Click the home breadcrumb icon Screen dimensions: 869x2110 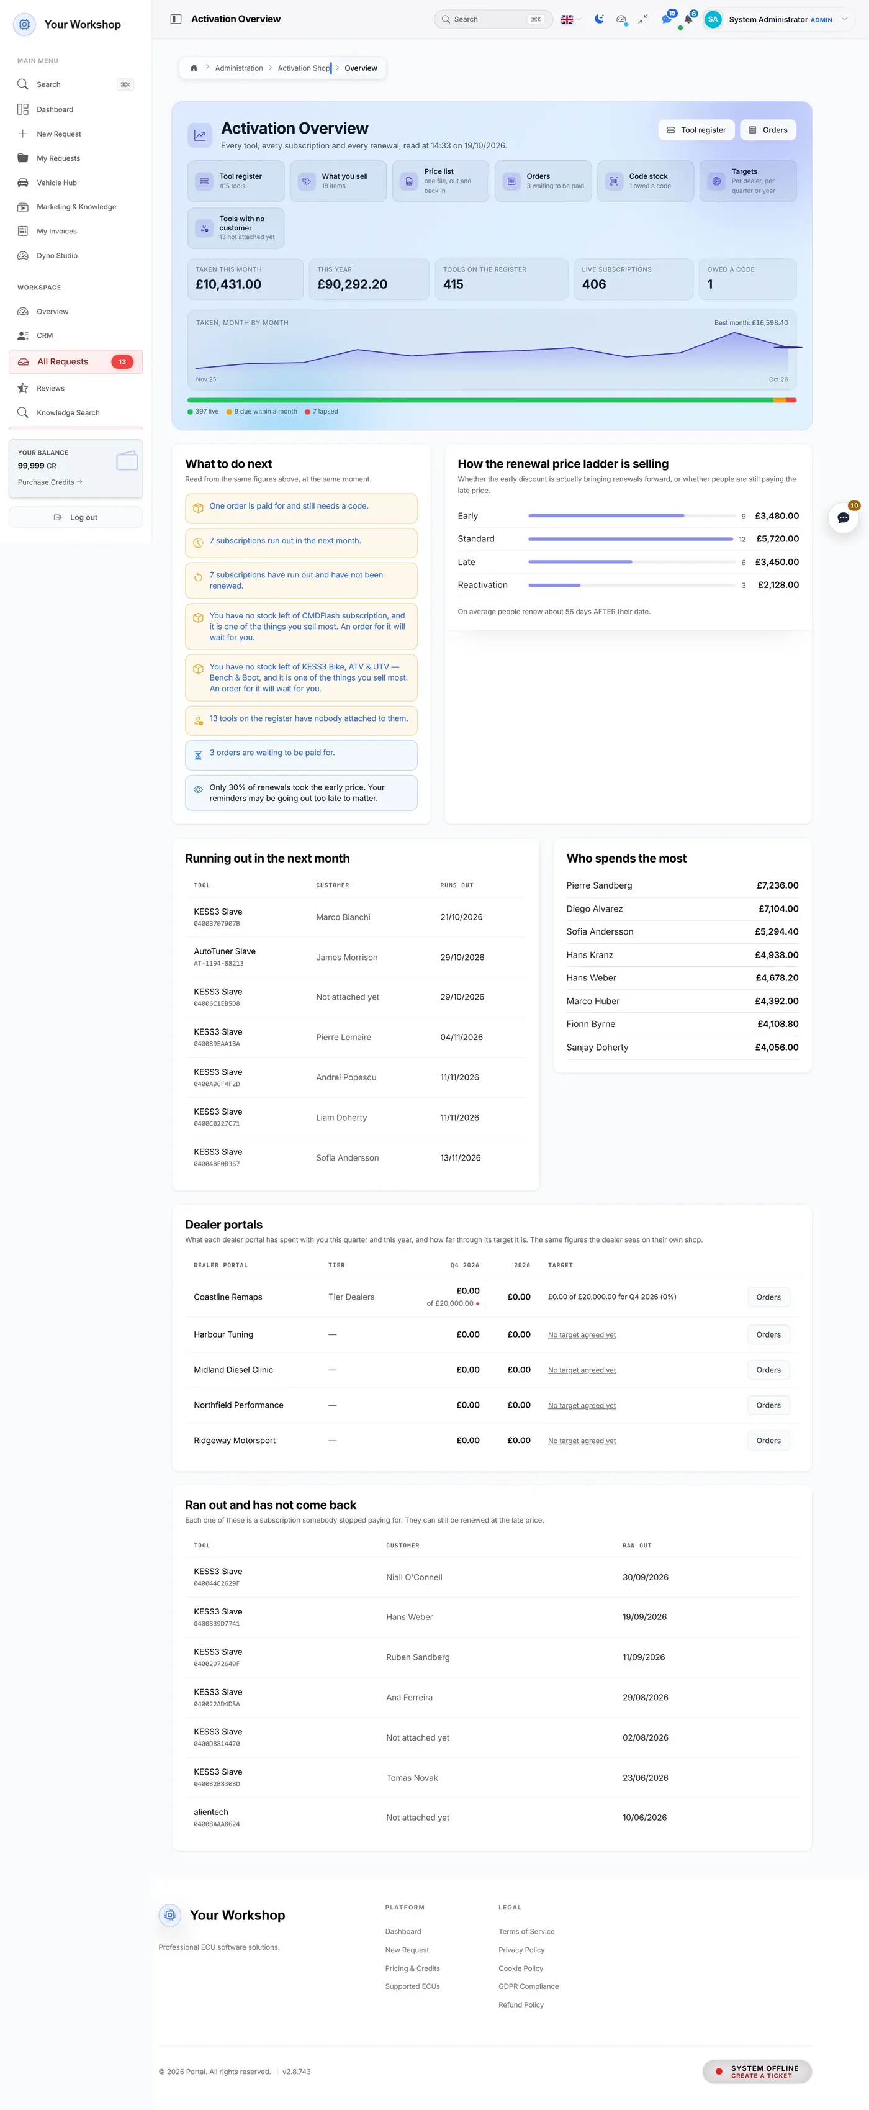tap(194, 68)
